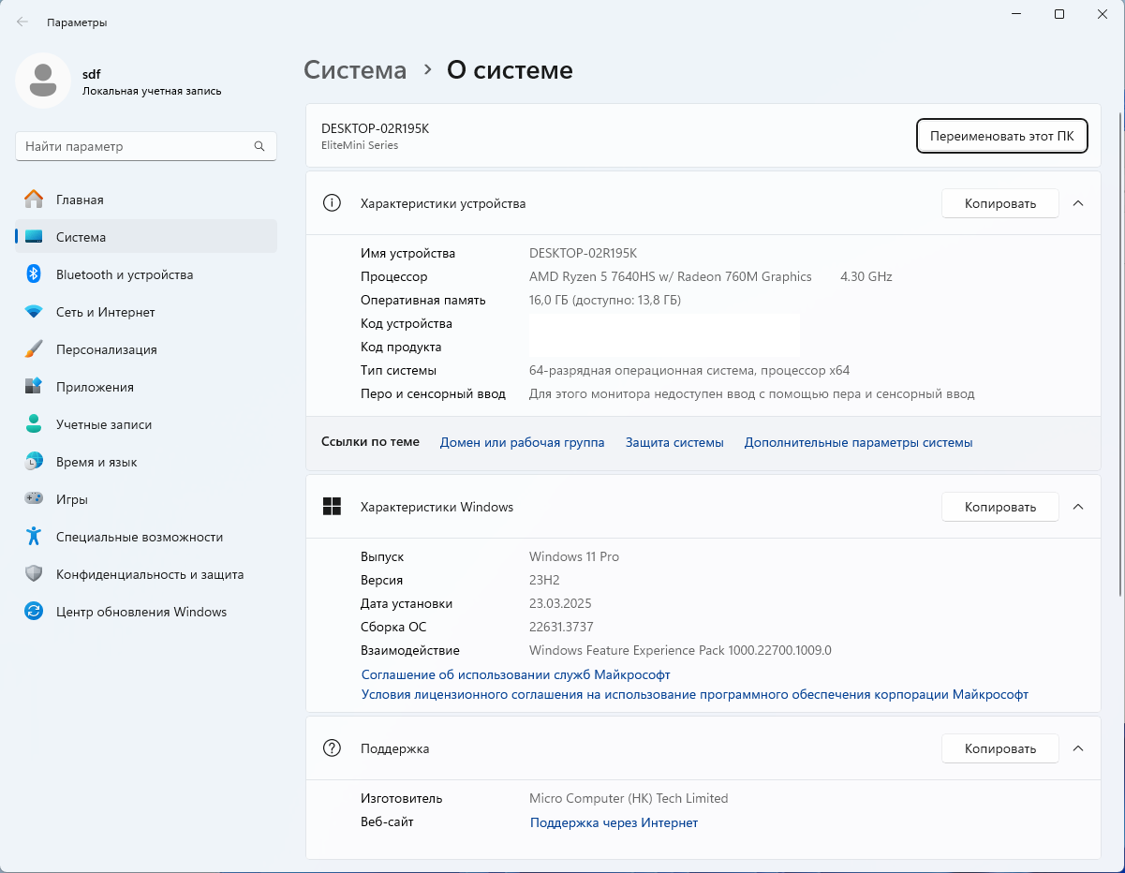Screen dimensions: 1125x873
Task: Collapse the Support section chevron
Action: point(1078,748)
